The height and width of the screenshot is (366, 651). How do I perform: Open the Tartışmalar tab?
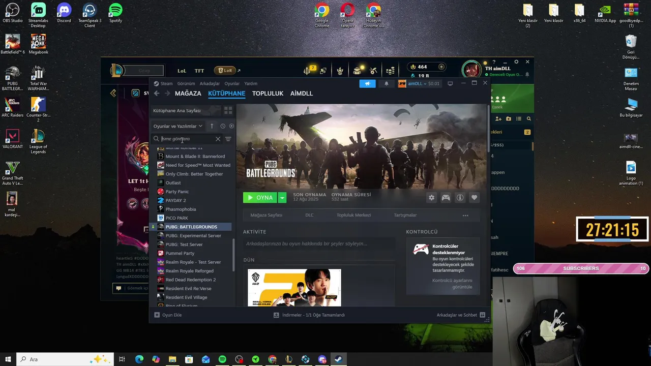pyautogui.click(x=405, y=215)
